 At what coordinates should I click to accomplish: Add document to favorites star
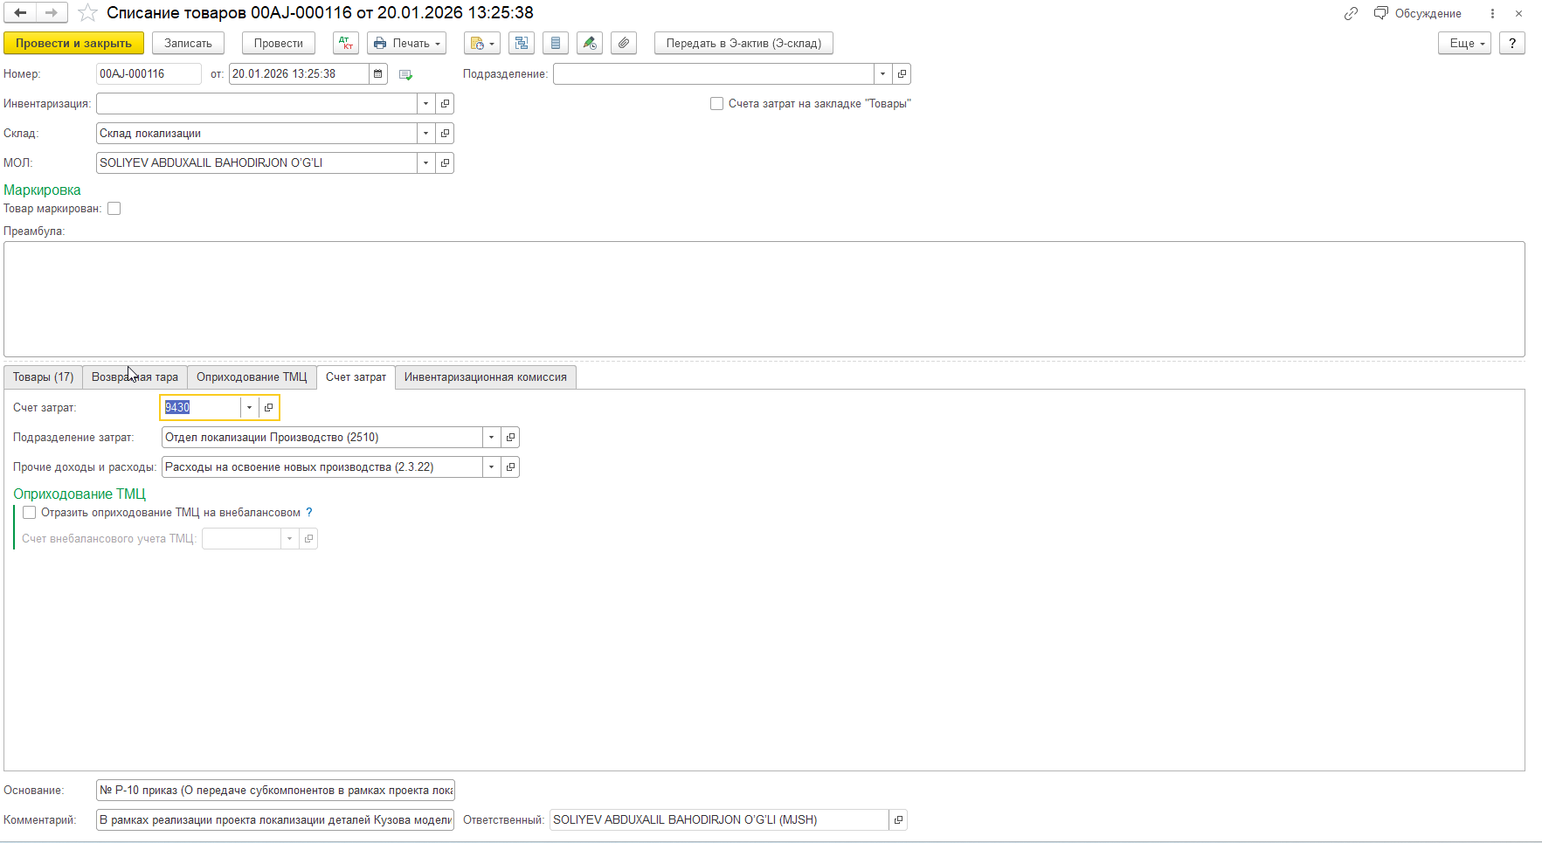click(87, 13)
